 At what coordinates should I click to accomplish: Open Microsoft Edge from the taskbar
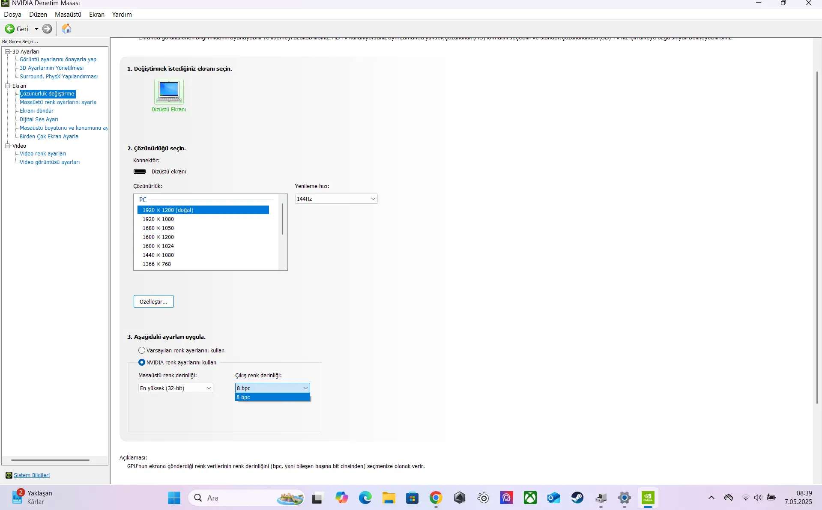[x=365, y=498]
